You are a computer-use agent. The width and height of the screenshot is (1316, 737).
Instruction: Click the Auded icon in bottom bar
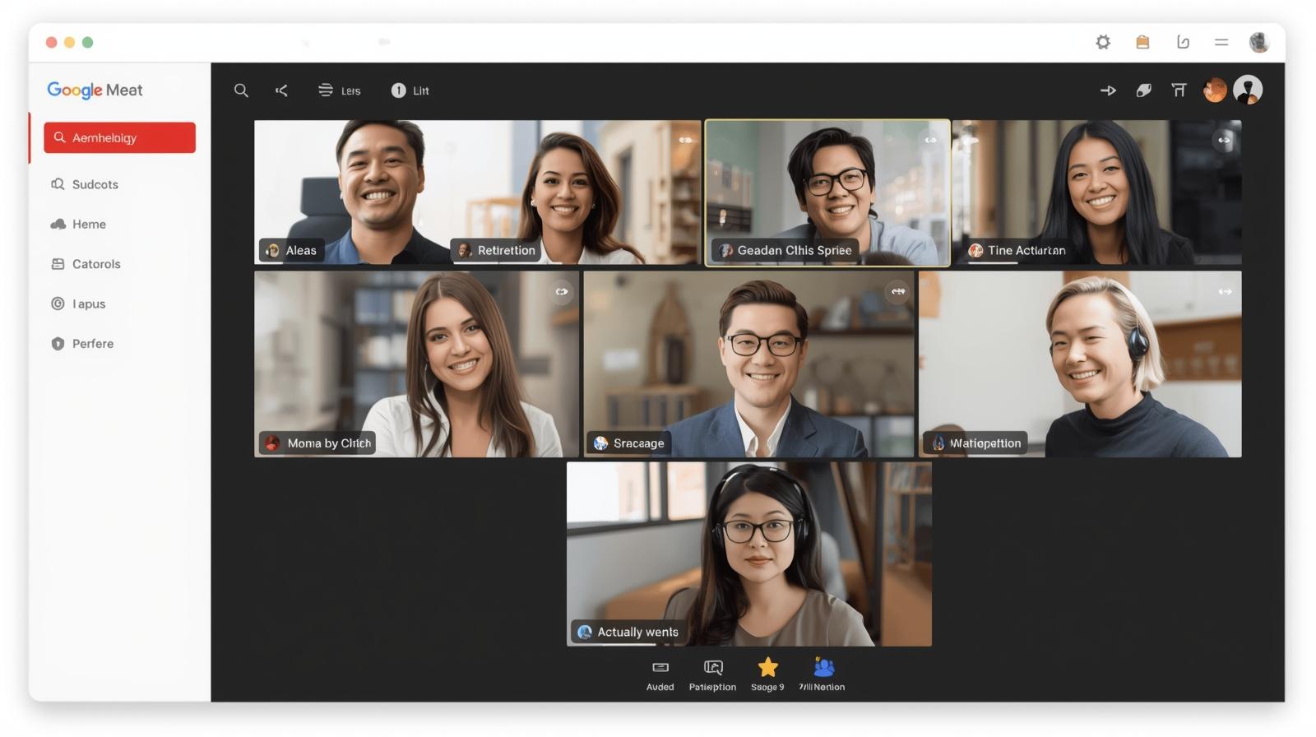point(660,667)
